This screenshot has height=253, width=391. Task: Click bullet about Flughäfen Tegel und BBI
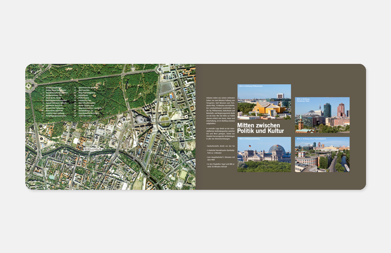221,165
